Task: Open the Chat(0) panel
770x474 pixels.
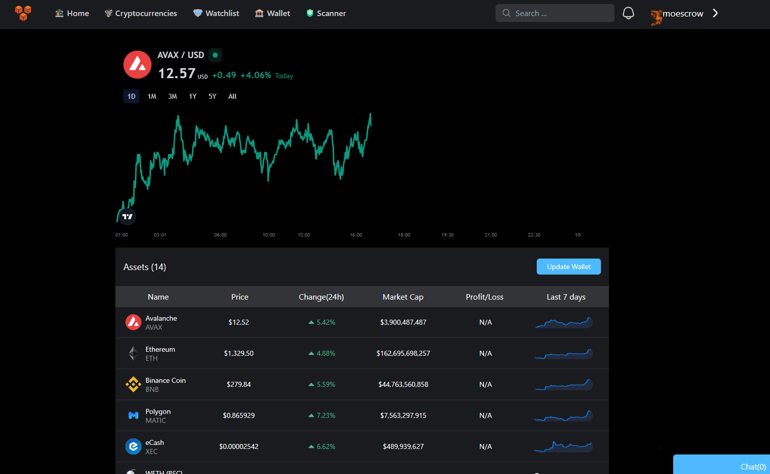Action: pyautogui.click(x=721, y=464)
